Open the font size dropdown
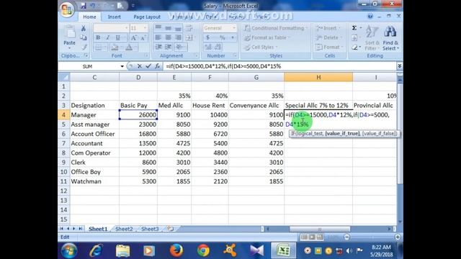 [145, 28]
